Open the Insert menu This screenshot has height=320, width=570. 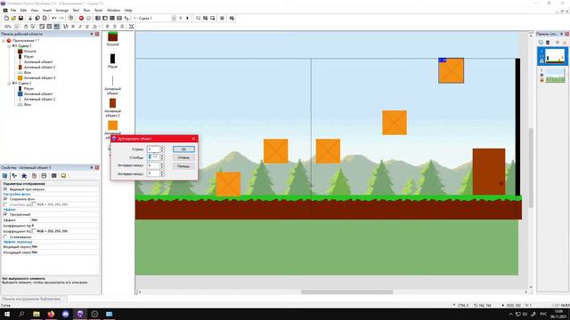[47, 11]
